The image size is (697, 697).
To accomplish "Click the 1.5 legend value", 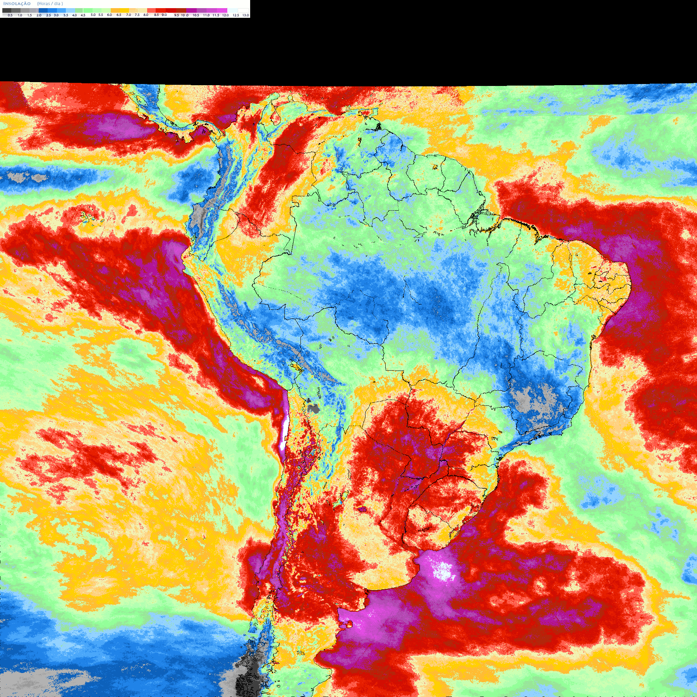I will click(x=29, y=15).
